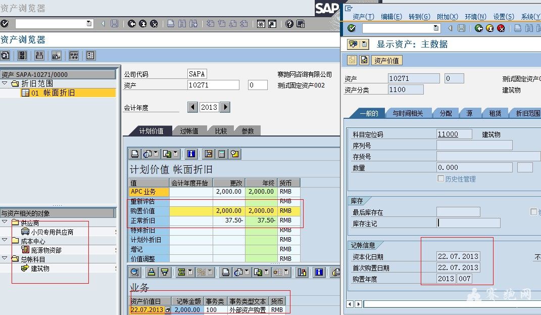This screenshot has width=541, height=315.
Task: Open 环境(N) menu
Action: tap(475, 17)
